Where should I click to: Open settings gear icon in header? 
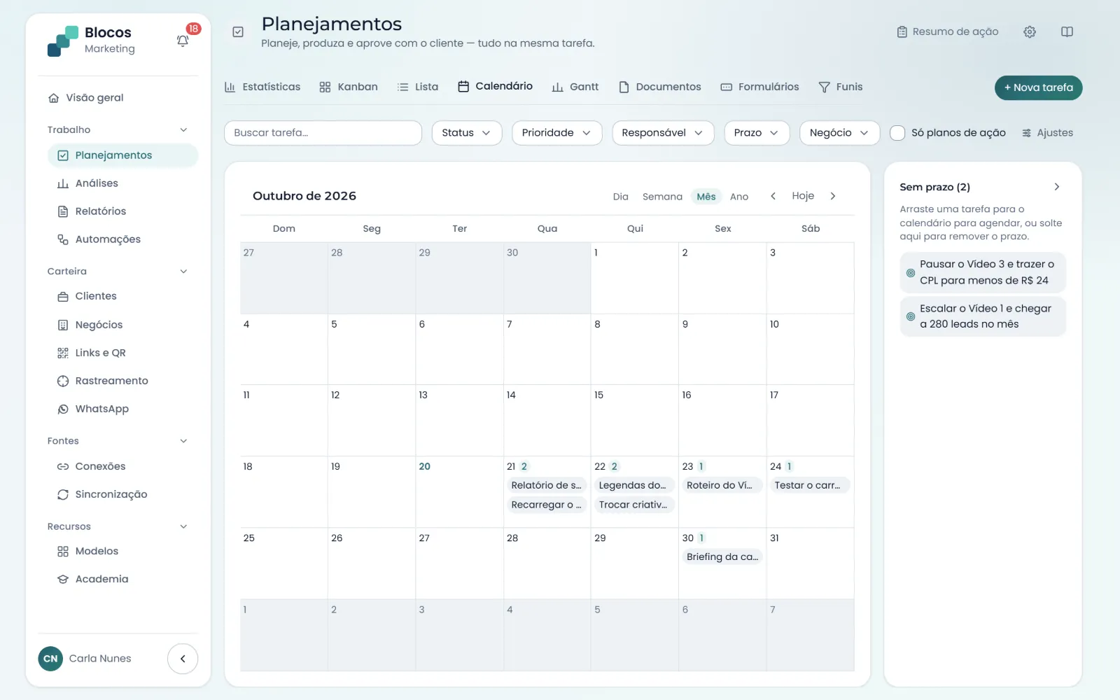point(1030,31)
